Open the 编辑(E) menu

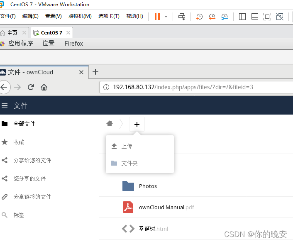(30, 16)
